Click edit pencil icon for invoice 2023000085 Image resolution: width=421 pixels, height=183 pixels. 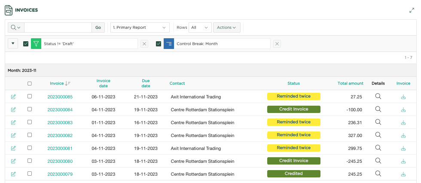(x=13, y=97)
